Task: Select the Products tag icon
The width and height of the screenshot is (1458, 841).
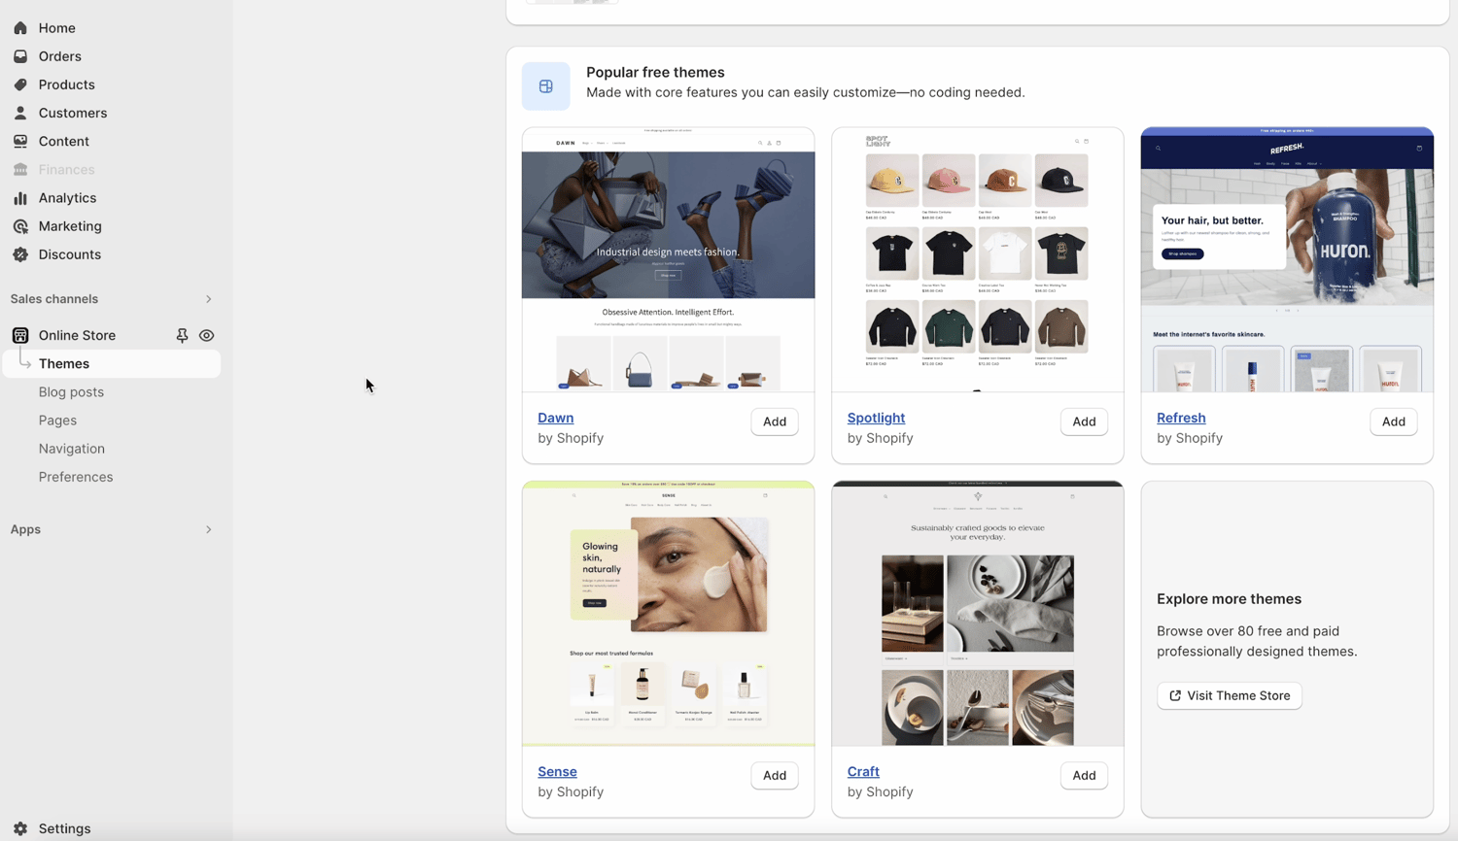Action: click(x=20, y=84)
